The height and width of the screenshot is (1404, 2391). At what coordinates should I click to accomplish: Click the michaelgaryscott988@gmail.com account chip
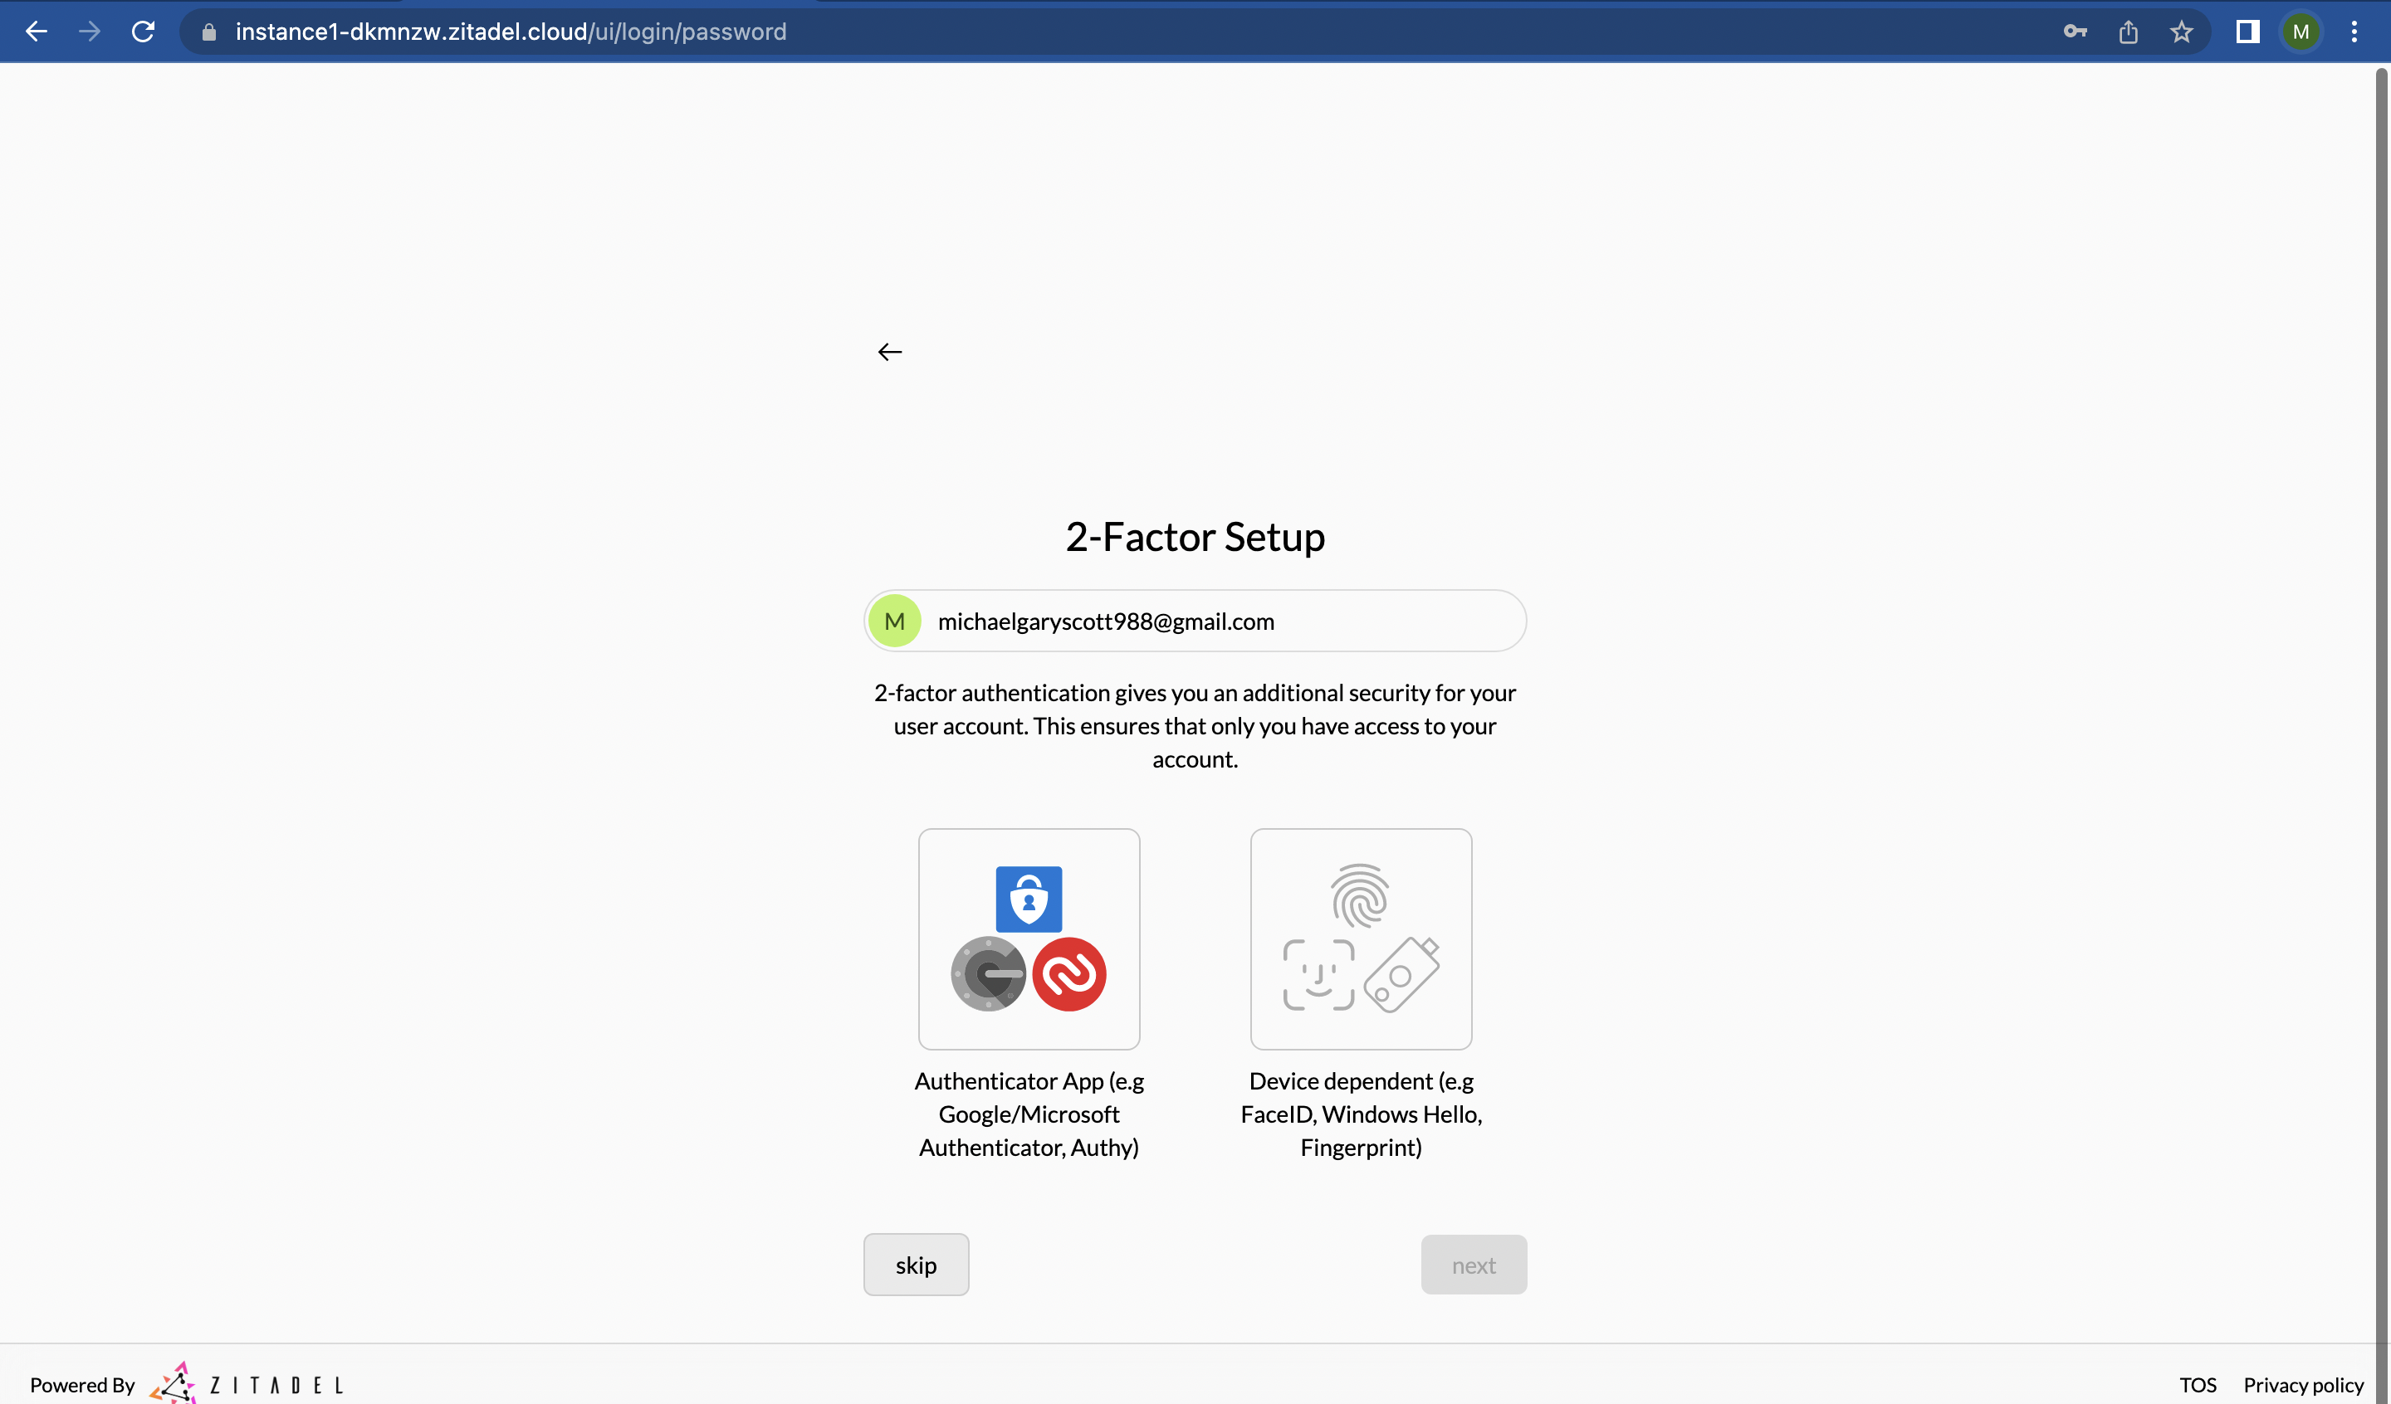(x=1195, y=621)
